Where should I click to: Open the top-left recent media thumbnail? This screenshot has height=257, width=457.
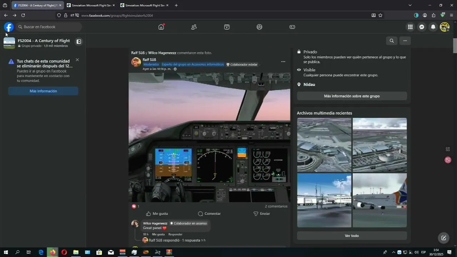pos(324,145)
